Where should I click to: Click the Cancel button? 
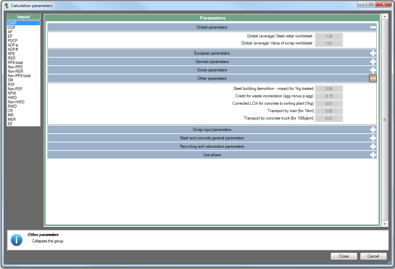click(x=373, y=256)
